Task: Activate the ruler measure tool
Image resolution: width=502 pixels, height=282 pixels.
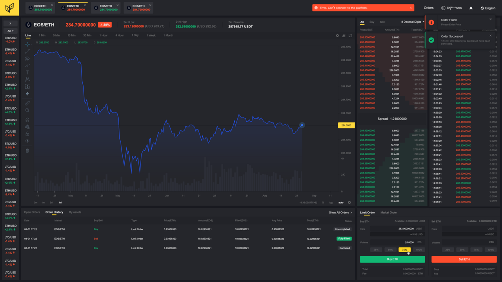Action: tap(27, 103)
